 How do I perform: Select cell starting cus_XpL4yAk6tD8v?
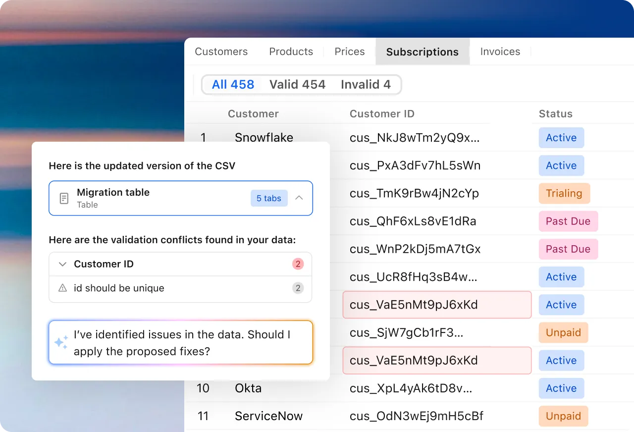click(x=411, y=388)
